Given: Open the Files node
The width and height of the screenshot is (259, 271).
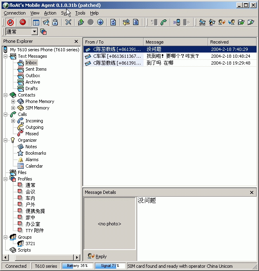Looking at the screenshot, I should point(22,172).
